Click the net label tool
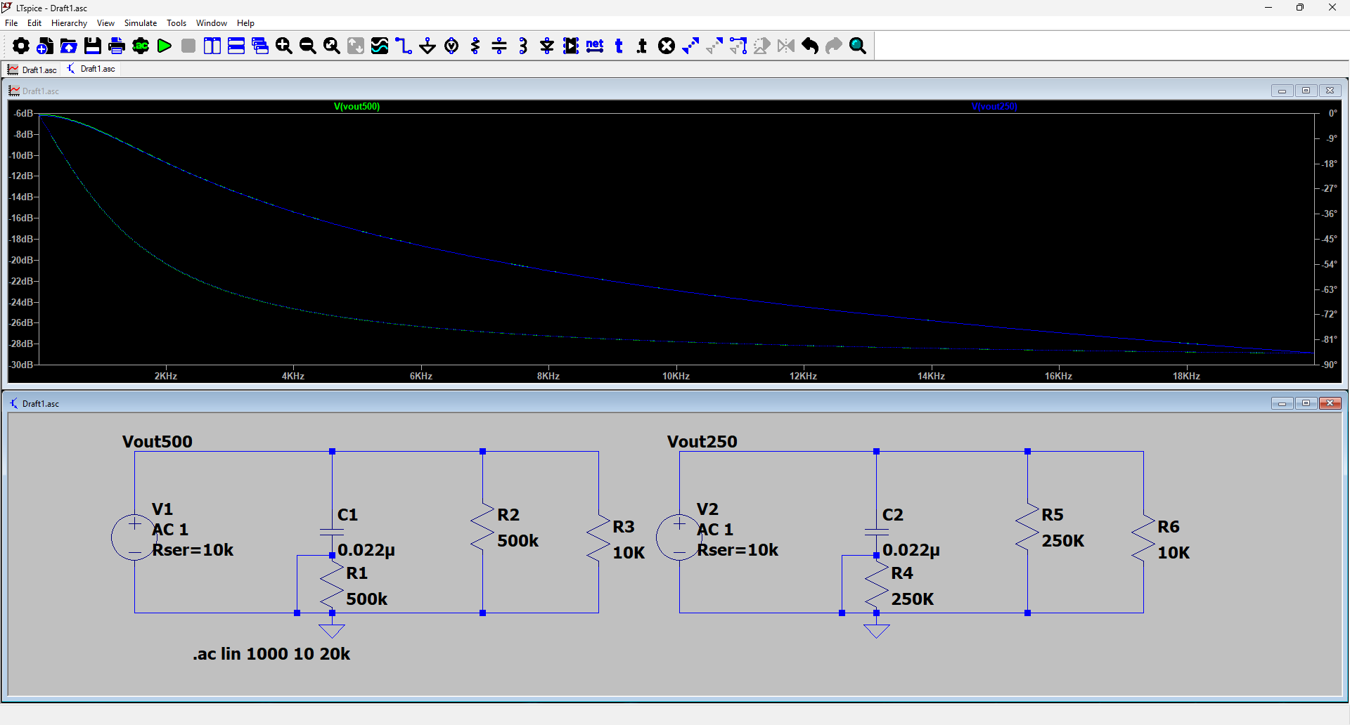The image size is (1350, 725). coord(595,46)
